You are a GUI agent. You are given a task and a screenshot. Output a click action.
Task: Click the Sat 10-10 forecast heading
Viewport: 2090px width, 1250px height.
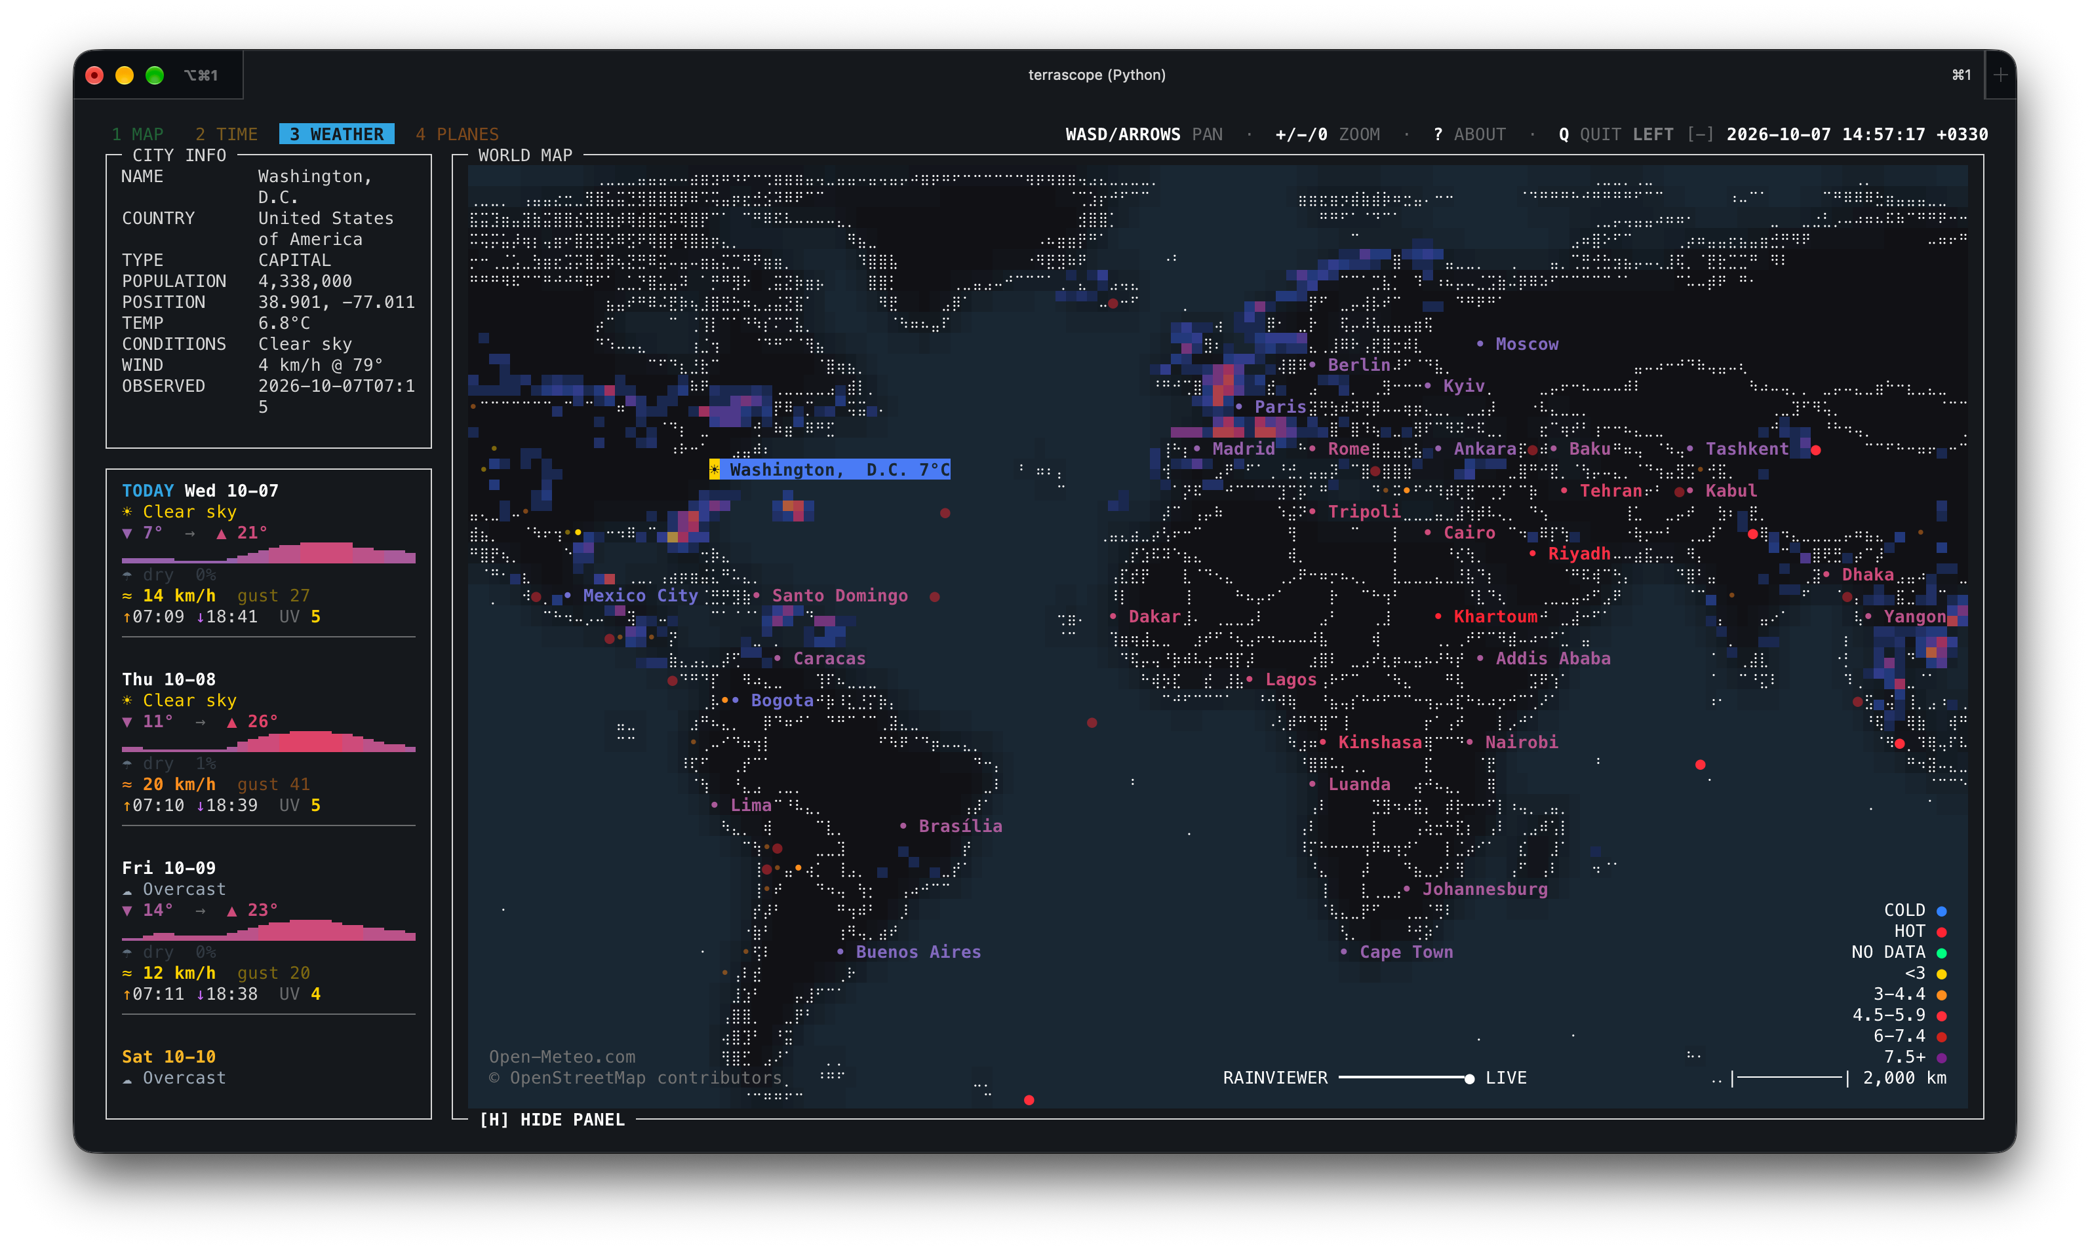(168, 1056)
